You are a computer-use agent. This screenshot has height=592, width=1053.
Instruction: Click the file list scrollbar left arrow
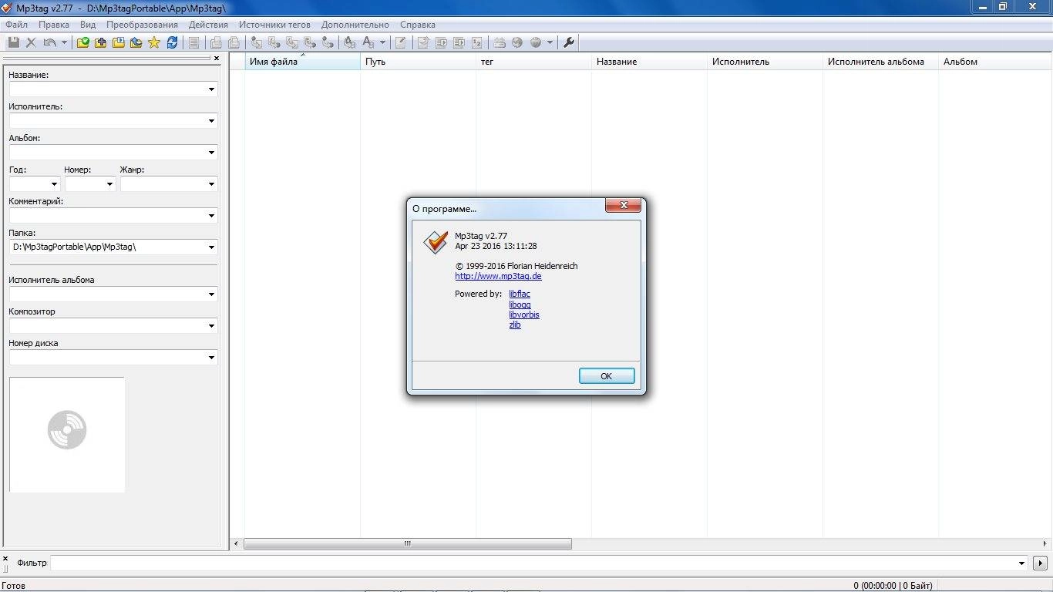pos(237,543)
